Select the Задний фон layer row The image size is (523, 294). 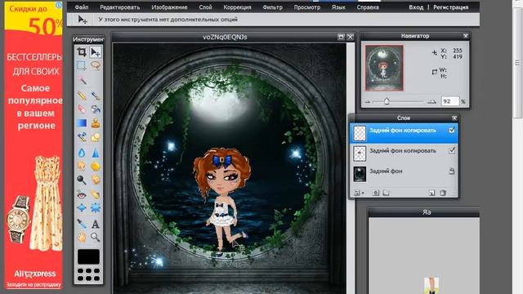pos(404,174)
